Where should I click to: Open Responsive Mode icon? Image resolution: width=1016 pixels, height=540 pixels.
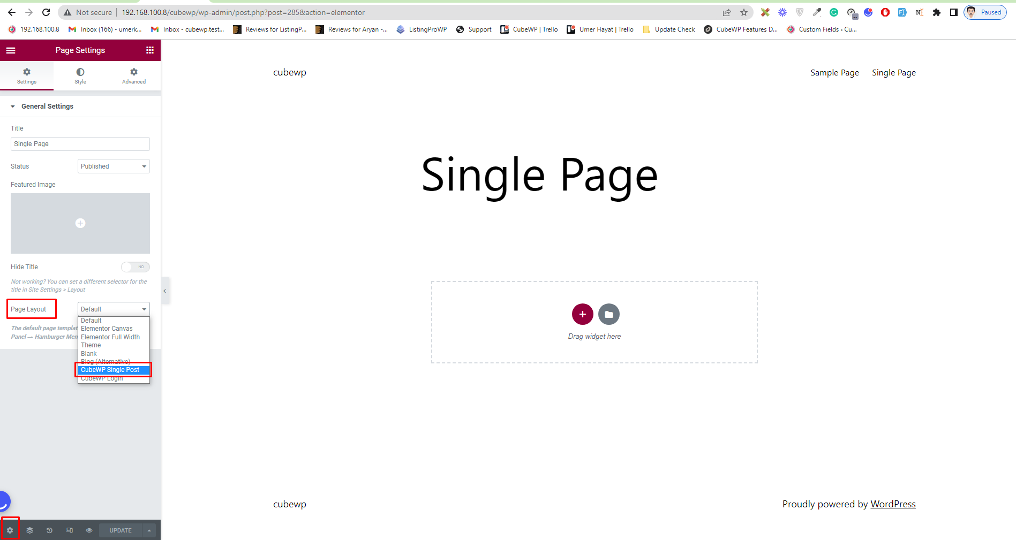coord(69,530)
